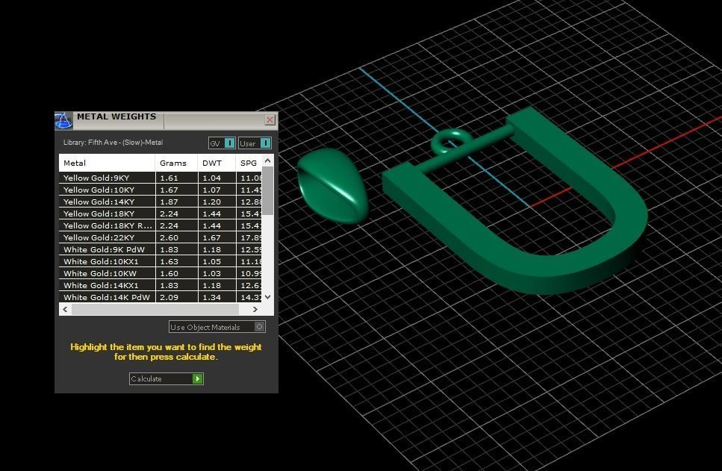The width and height of the screenshot is (722, 471).
Task: Select the White Gold:14K PdW row
Action: tap(161, 297)
